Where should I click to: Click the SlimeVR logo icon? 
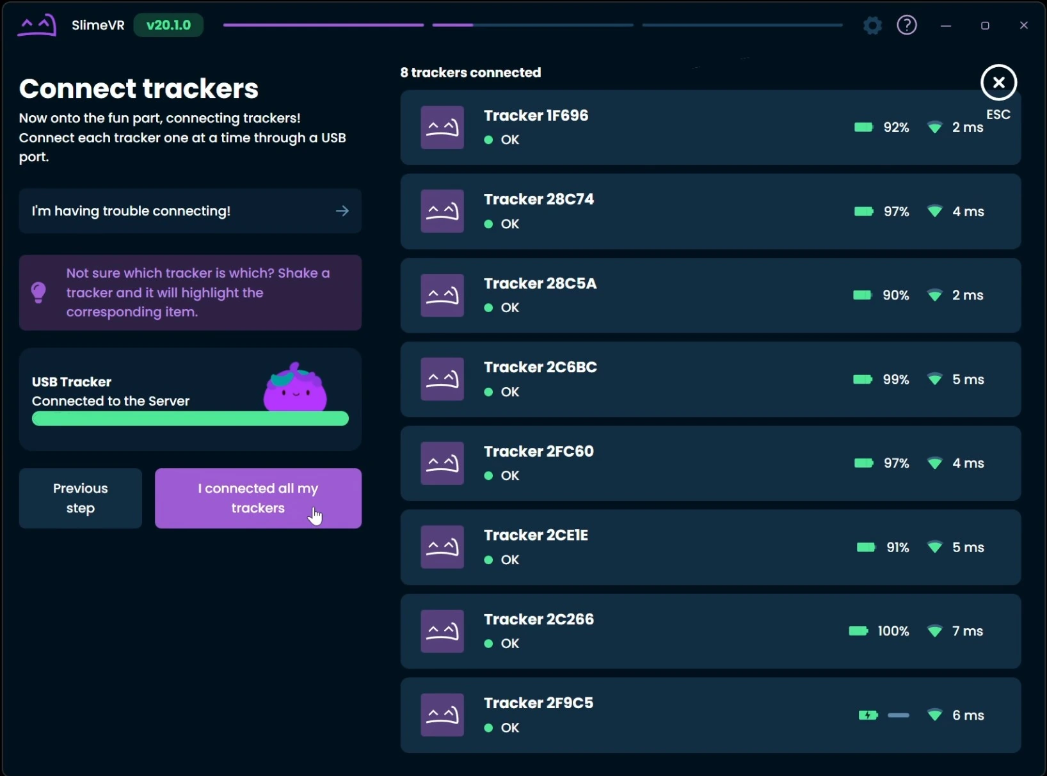pyautogui.click(x=36, y=26)
